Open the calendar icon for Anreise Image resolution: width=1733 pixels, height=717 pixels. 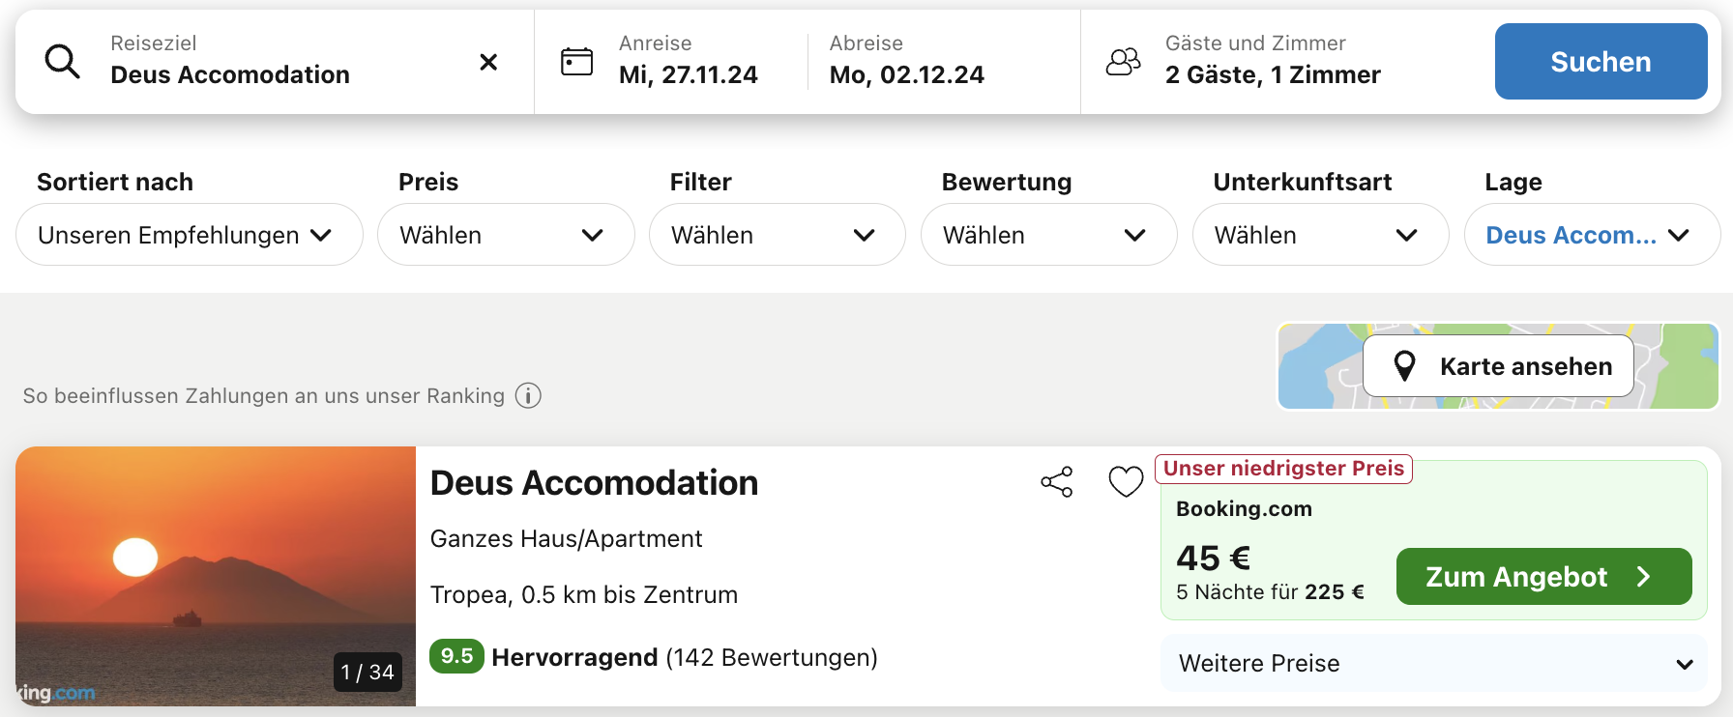click(x=577, y=62)
